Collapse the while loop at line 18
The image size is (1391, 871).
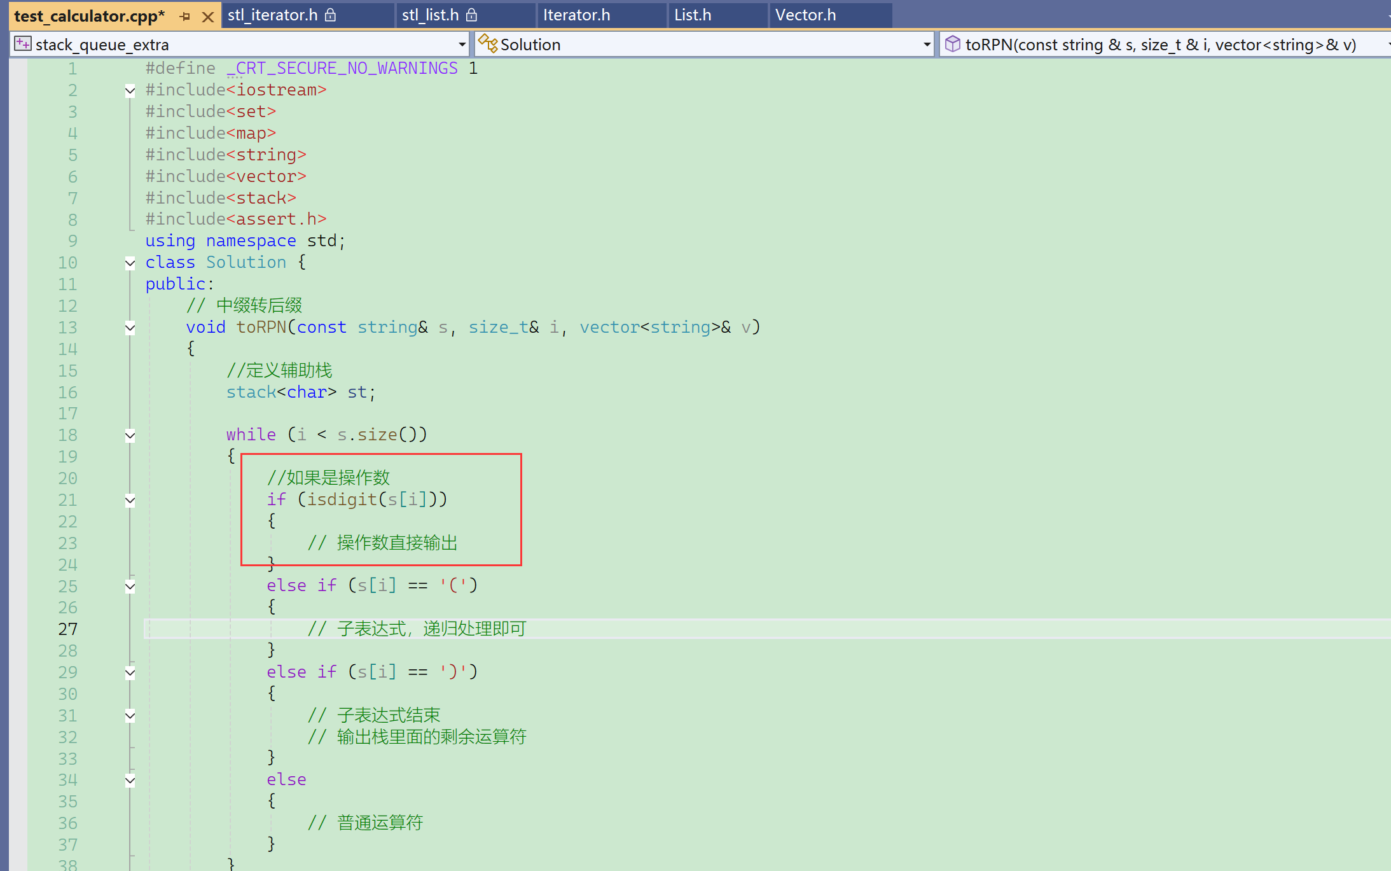coord(130,435)
